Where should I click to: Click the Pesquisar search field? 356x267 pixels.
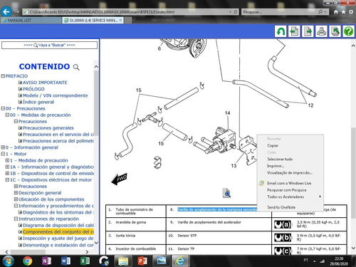click(280, 12)
